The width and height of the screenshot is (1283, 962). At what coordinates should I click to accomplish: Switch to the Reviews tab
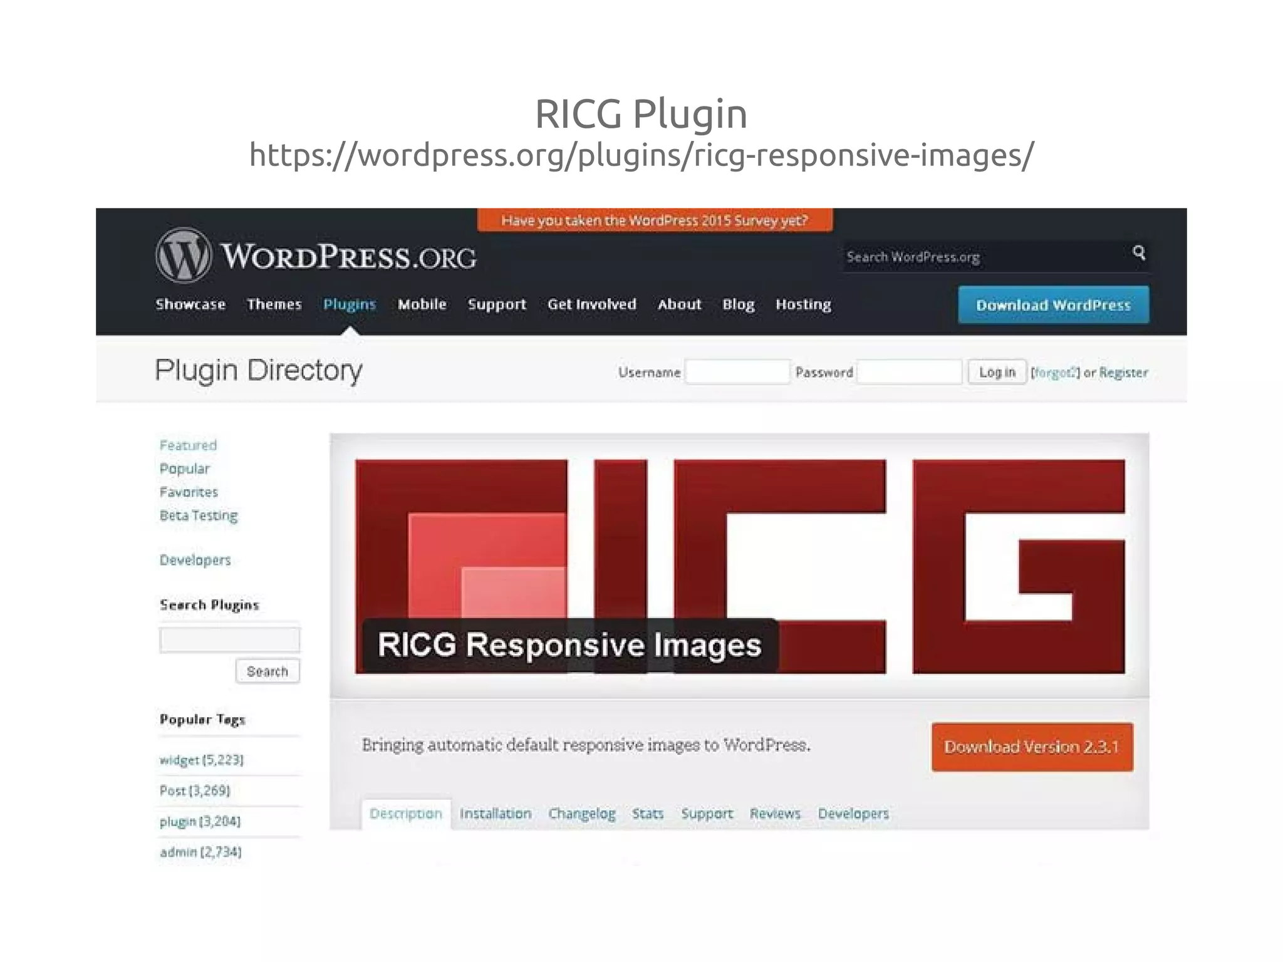point(776,814)
